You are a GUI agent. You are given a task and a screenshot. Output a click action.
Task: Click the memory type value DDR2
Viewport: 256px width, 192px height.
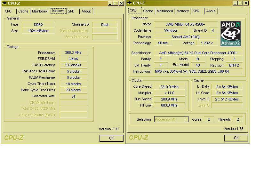click(x=38, y=25)
